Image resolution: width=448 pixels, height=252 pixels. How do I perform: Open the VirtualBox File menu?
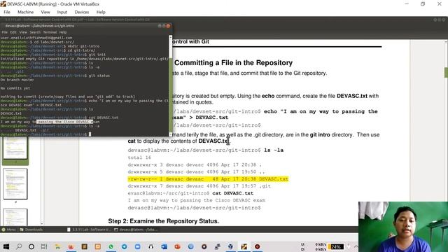point(7,12)
